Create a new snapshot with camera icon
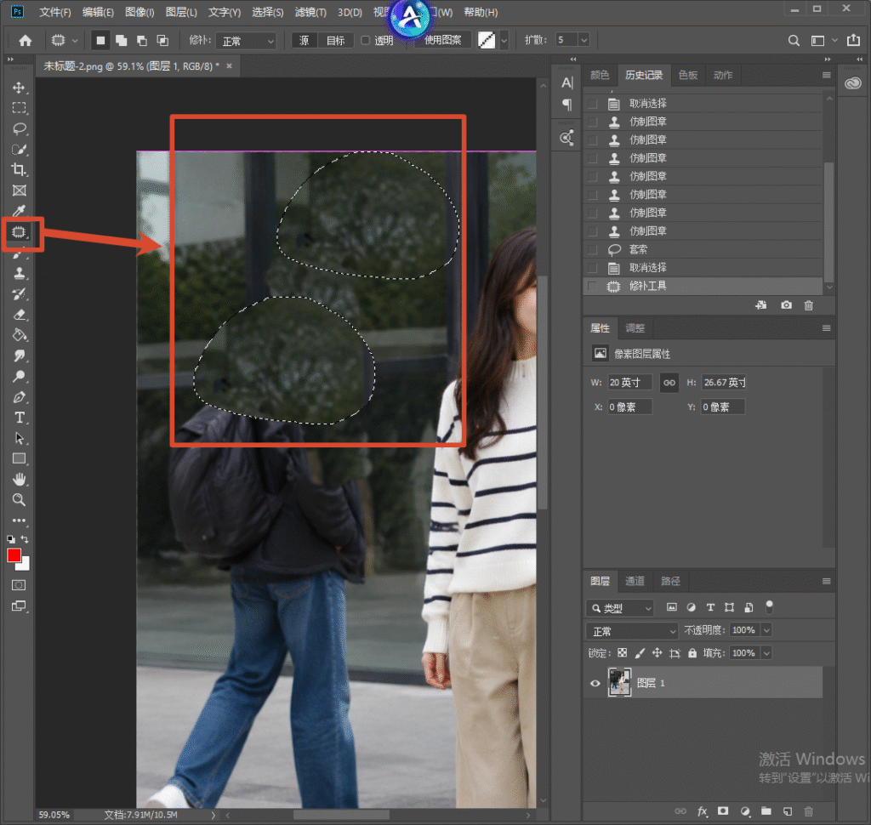 (x=786, y=305)
